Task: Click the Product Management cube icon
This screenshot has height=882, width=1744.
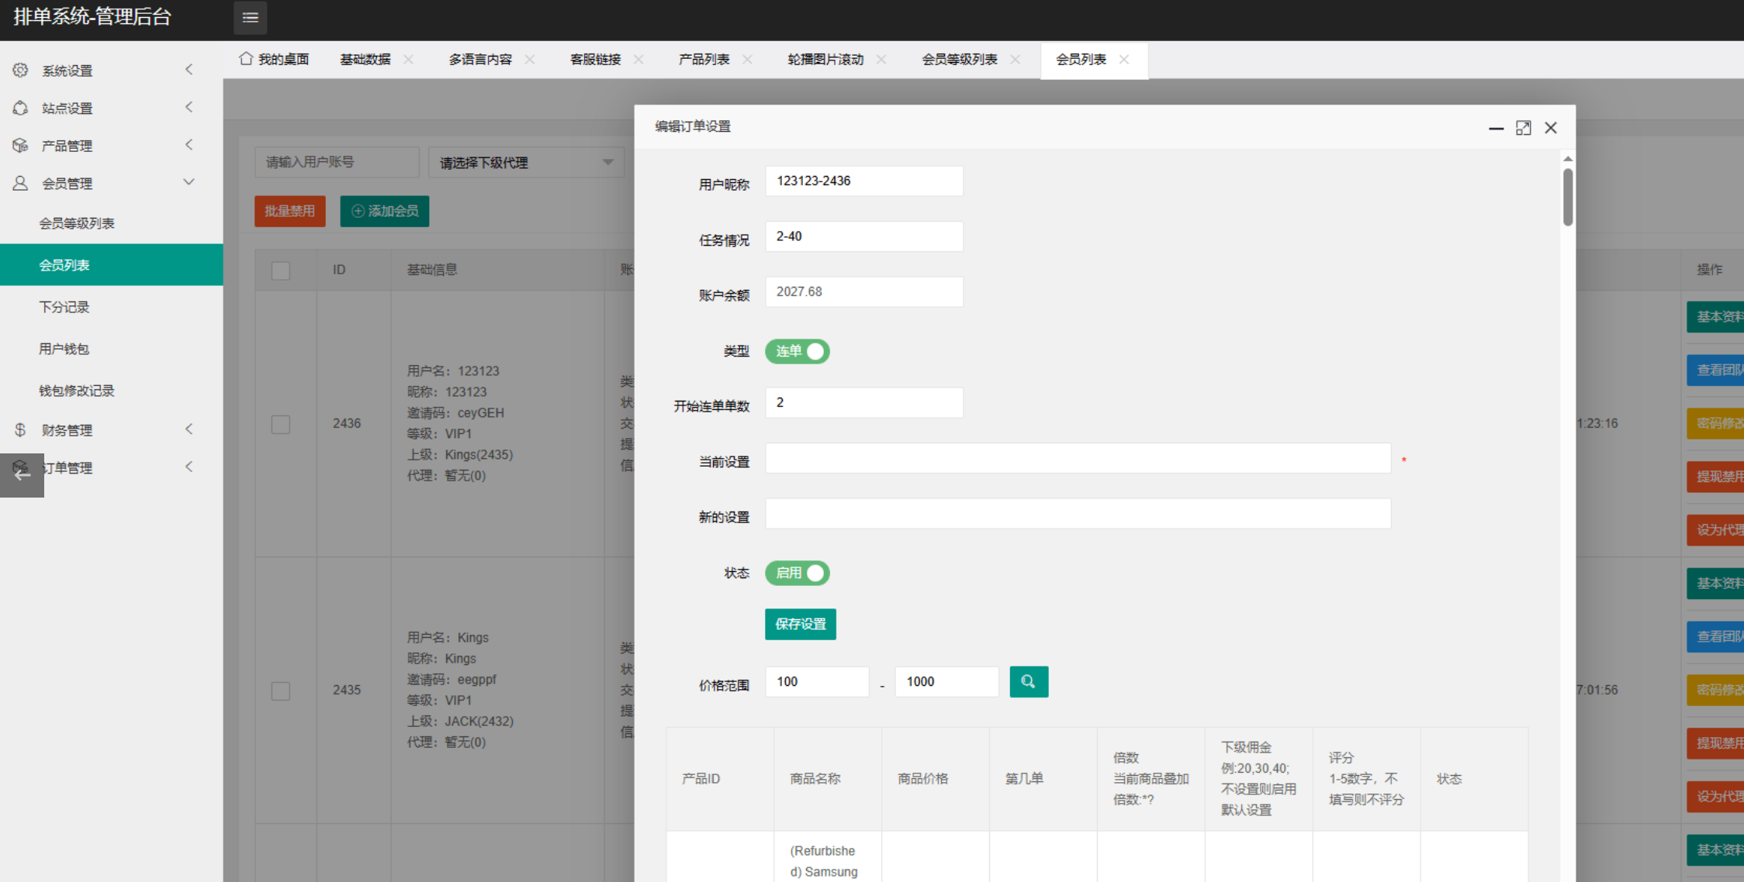Action: [x=21, y=146]
